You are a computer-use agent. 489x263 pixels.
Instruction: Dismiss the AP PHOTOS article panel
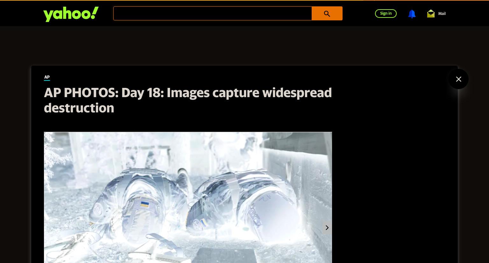[458, 79]
